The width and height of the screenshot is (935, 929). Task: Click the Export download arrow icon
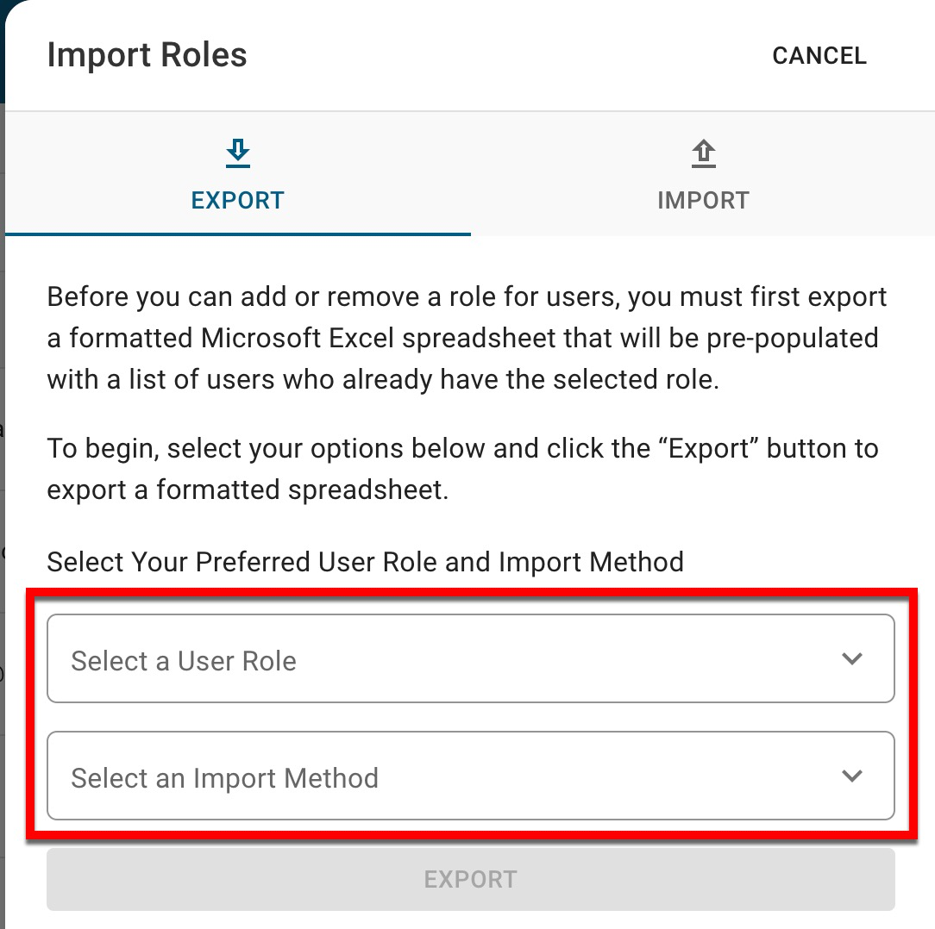click(x=237, y=154)
